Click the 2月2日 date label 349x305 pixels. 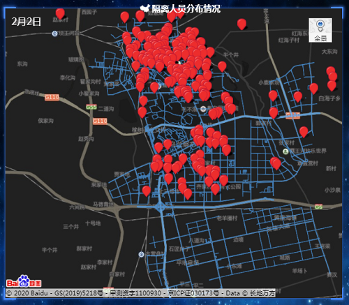[27, 22]
